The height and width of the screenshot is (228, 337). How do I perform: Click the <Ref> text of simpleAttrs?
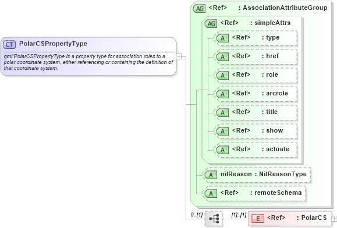pos(229,23)
